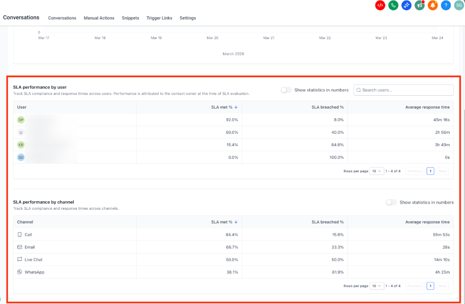Open user table Rows per page dropdown

pos(377,171)
